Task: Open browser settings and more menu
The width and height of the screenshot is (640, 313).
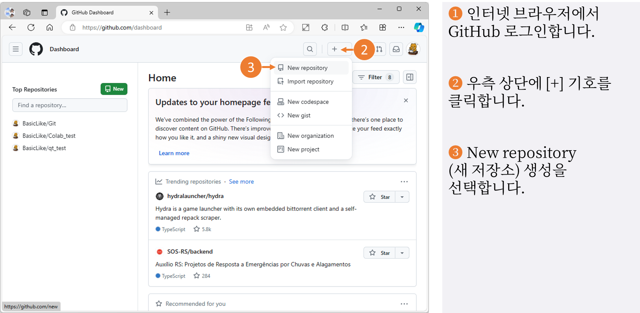Action: pyautogui.click(x=401, y=28)
